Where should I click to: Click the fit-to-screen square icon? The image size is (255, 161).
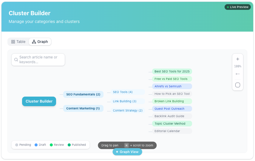238,85
